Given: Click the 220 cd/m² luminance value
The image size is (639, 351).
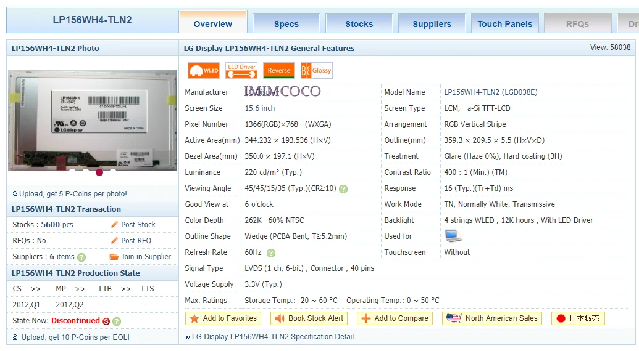Looking at the screenshot, I should click(273, 172).
